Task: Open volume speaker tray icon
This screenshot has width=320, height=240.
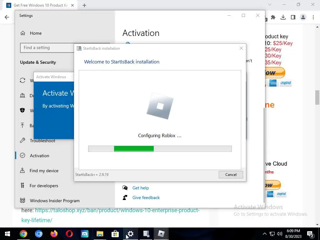Action: (x=280, y=234)
